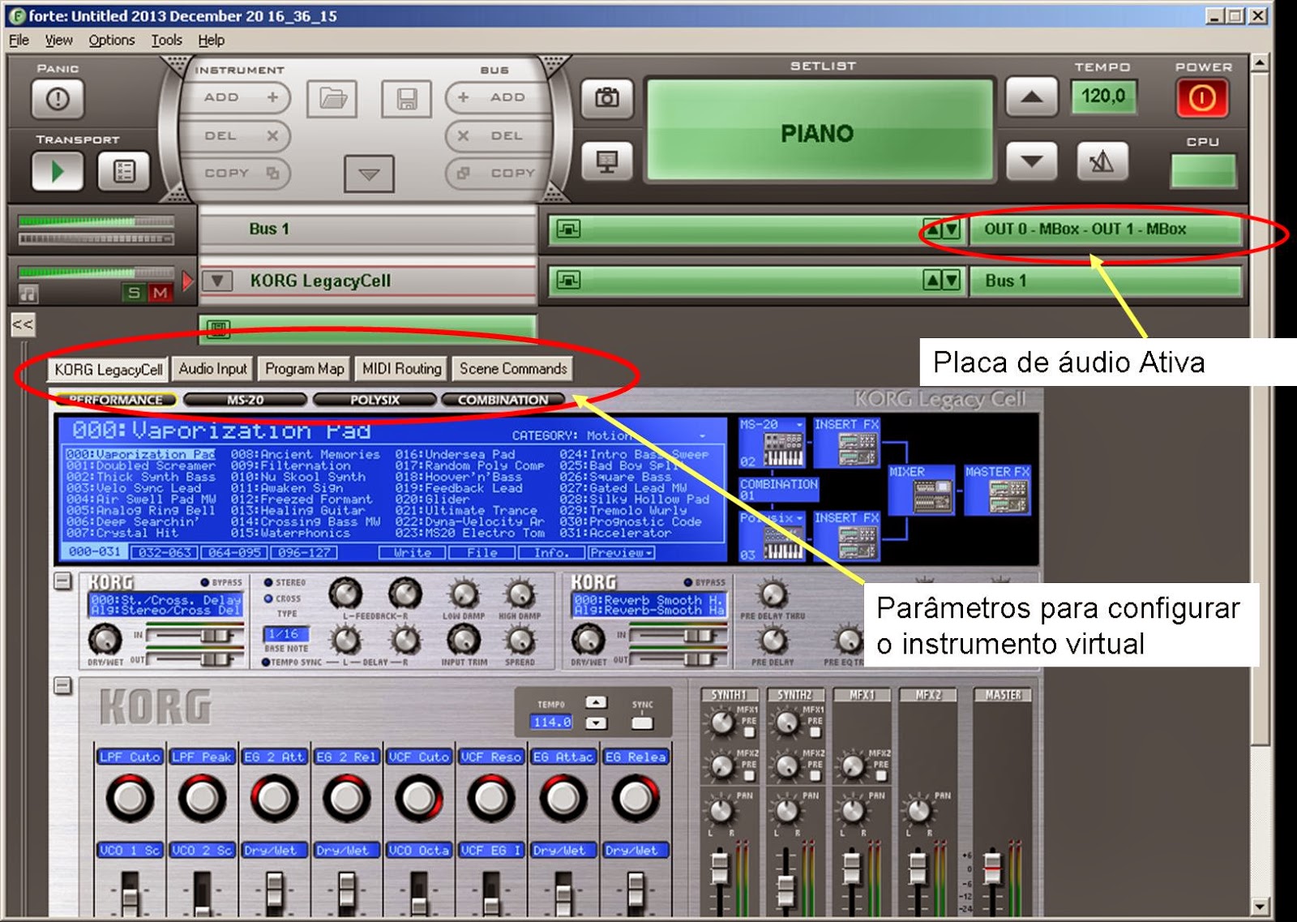
Task: Click the Write button in preset browser
Action: coord(413,552)
